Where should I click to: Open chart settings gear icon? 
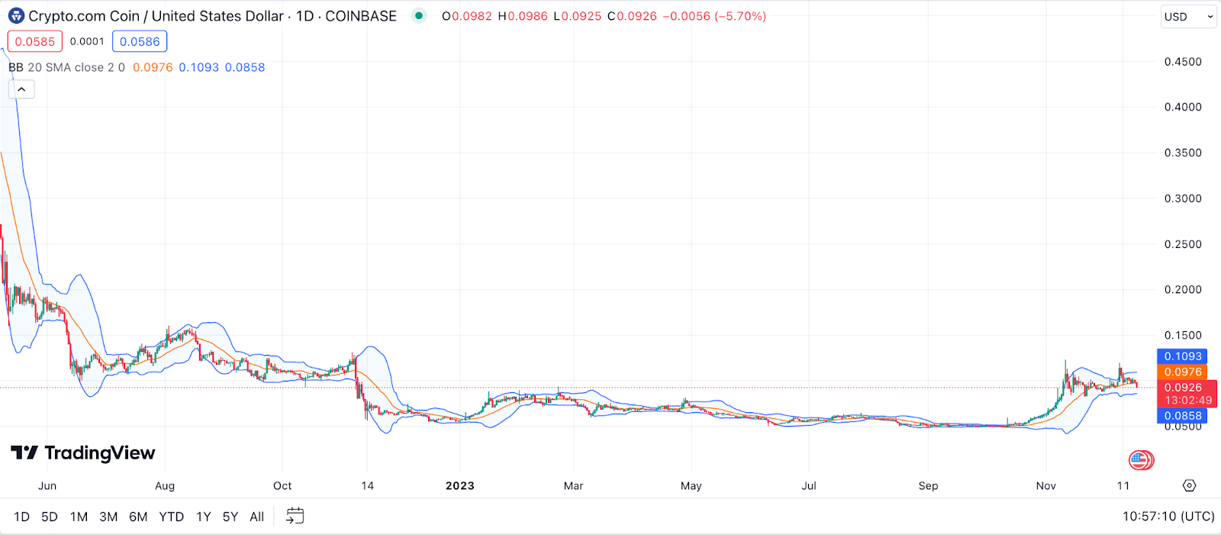tap(1189, 485)
